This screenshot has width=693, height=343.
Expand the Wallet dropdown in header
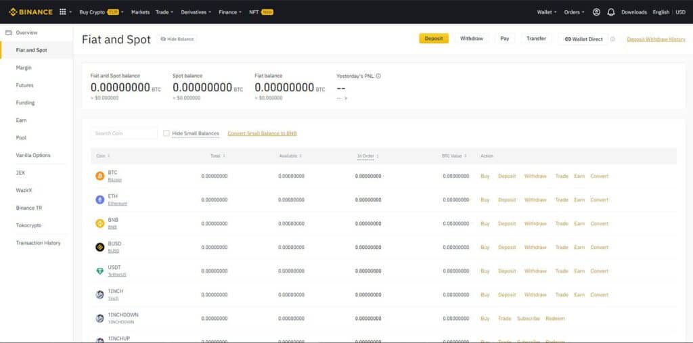(547, 12)
